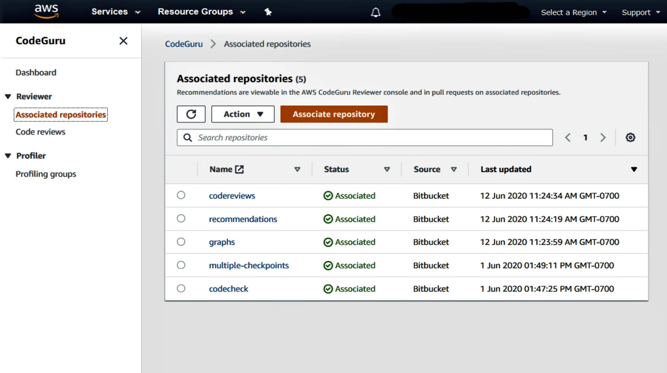The width and height of the screenshot is (667, 373).
Task: Open the multiple-checkpoints repository link
Action: 249,265
